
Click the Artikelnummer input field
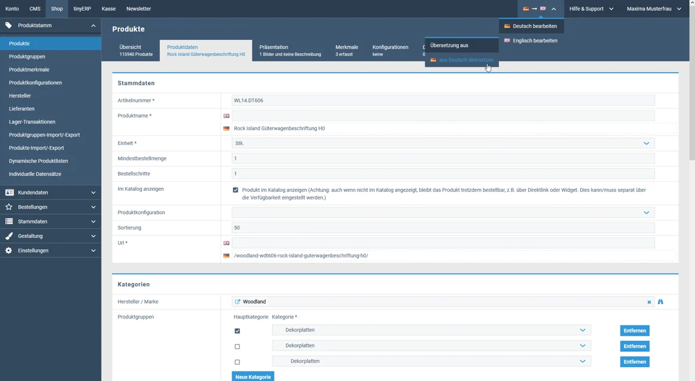click(x=443, y=100)
